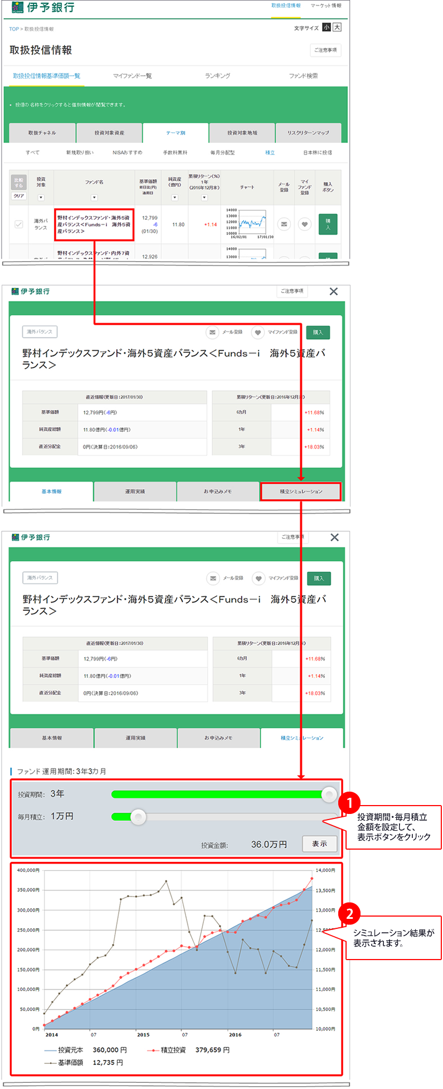443x1089 pixels.
Task: Choose the 日本株に投信 theme filter
Action: click(318, 152)
